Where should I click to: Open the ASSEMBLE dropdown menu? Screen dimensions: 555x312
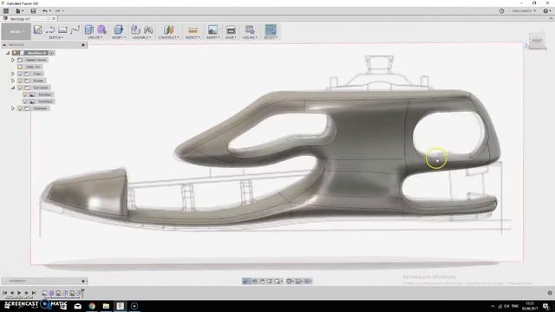point(141,37)
